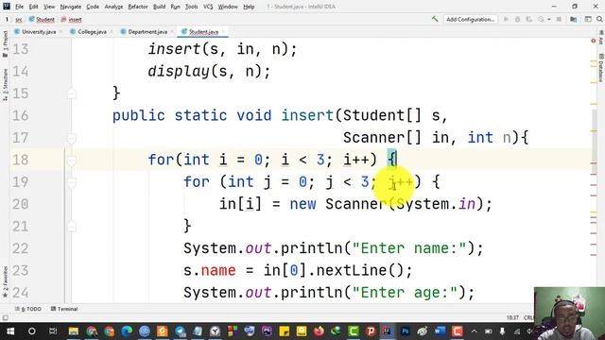Open the Help menu

249,7
